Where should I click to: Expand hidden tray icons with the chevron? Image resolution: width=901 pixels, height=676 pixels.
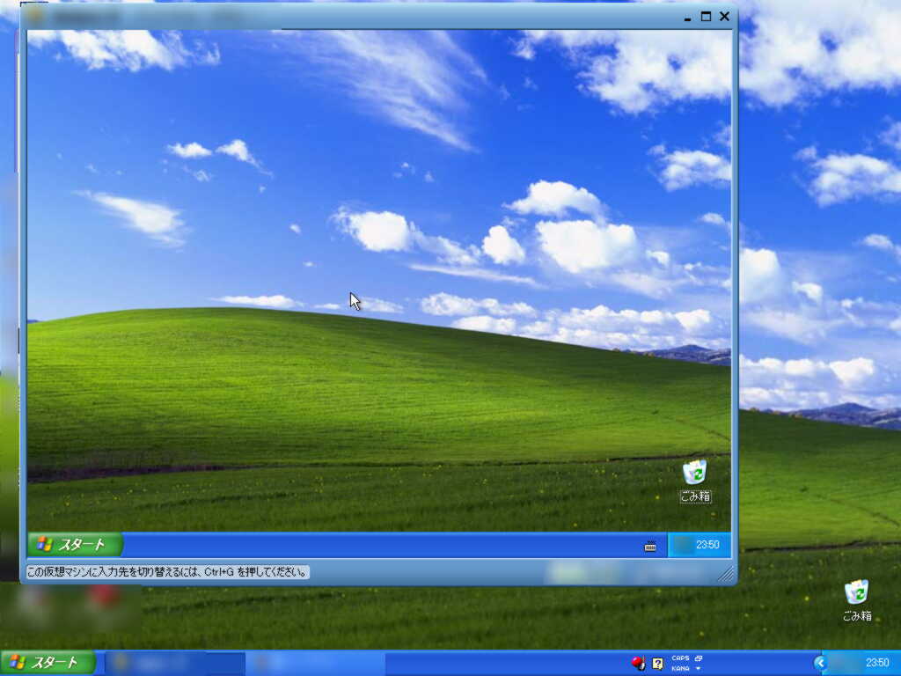pyautogui.click(x=820, y=663)
